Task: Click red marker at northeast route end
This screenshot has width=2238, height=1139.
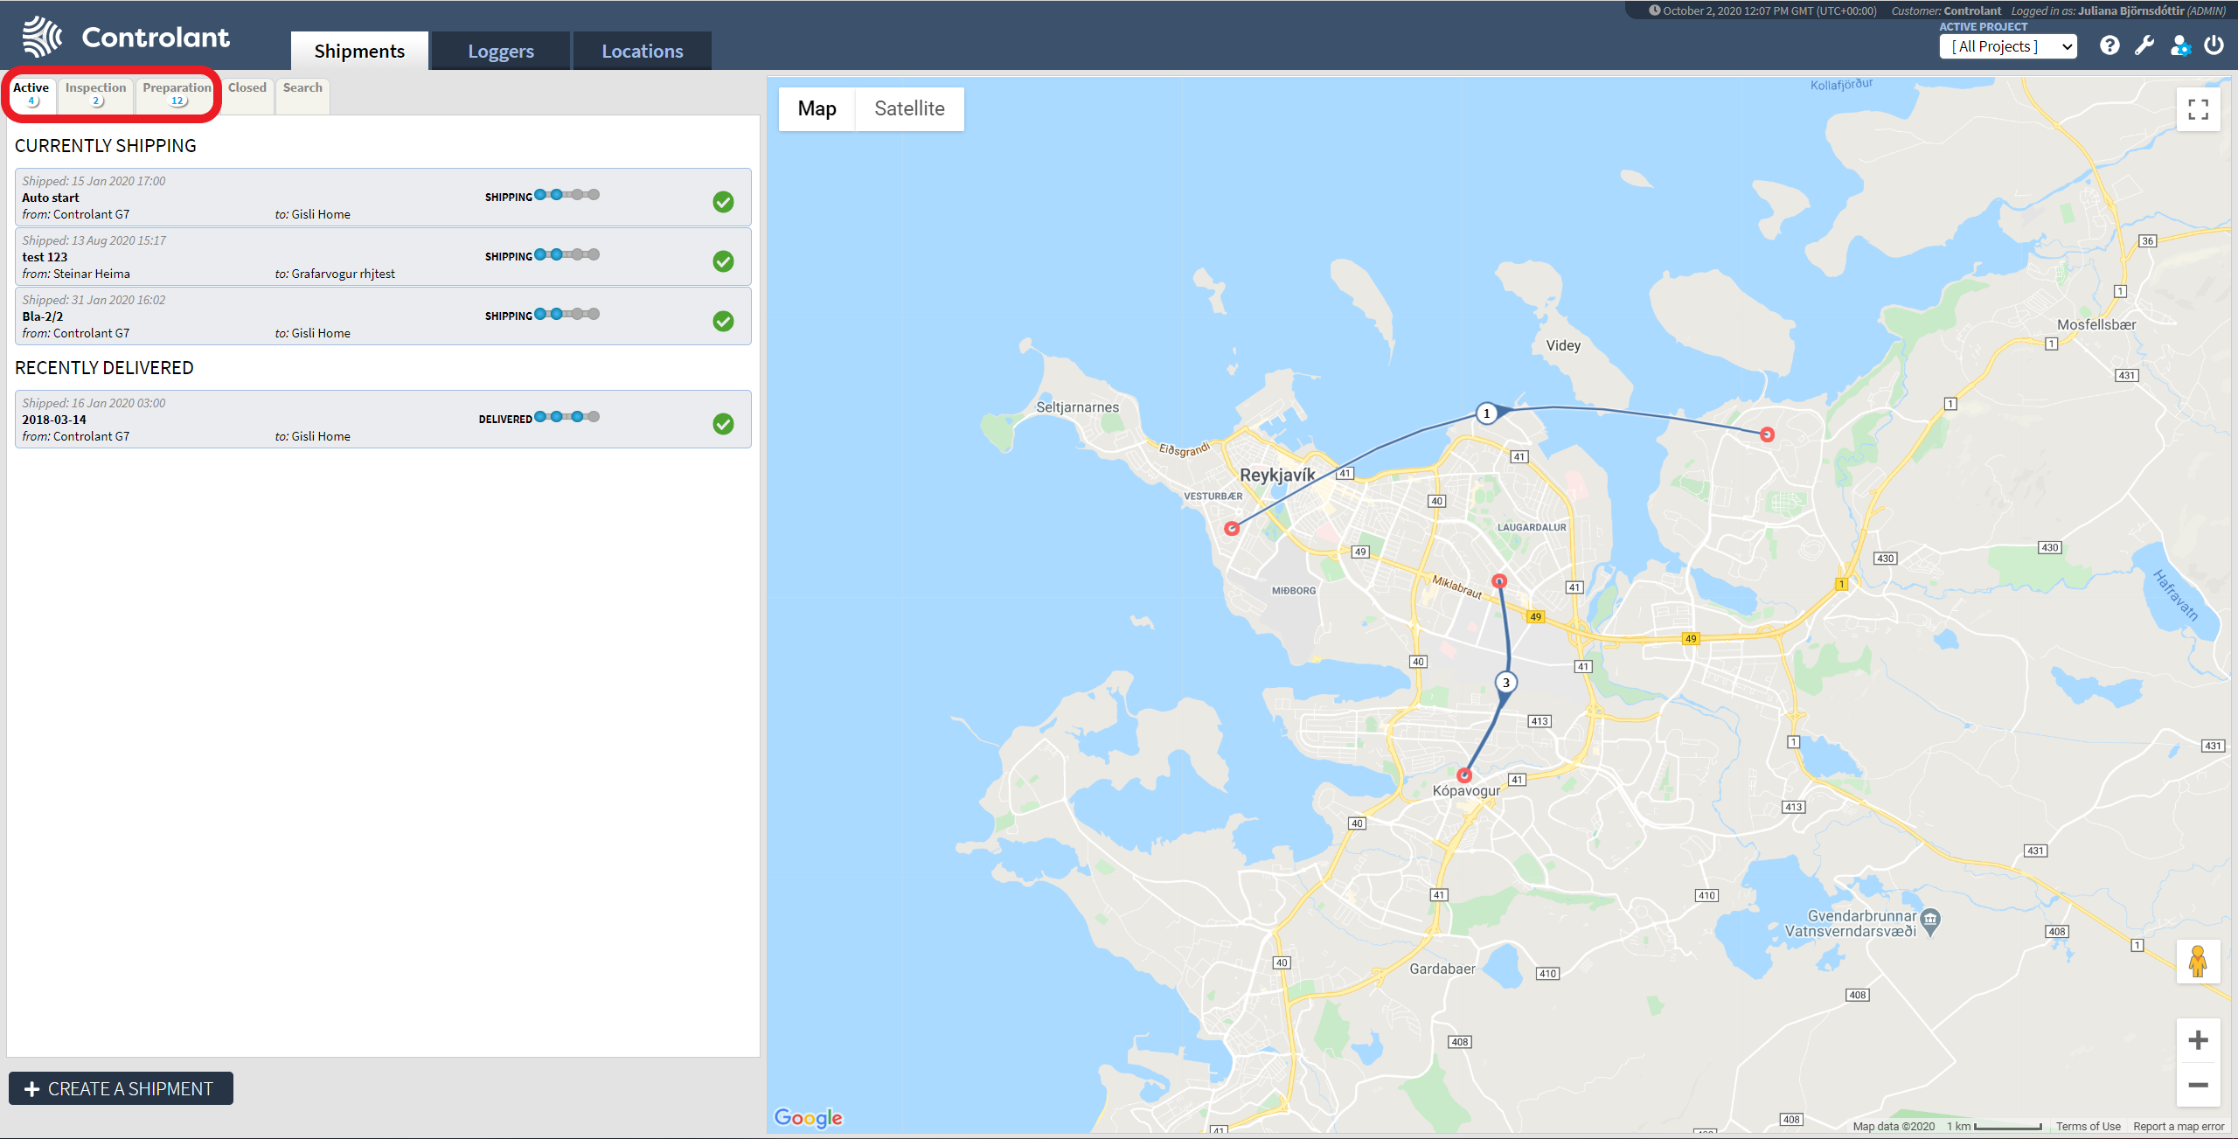Action: pos(1767,434)
